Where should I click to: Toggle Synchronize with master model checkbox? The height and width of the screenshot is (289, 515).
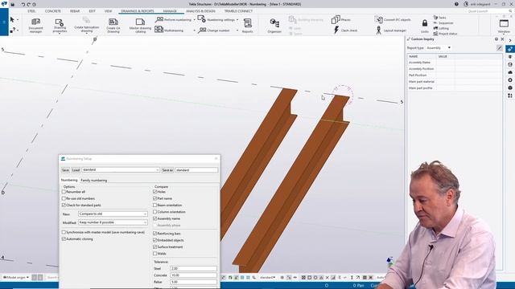(x=64, y=232)
